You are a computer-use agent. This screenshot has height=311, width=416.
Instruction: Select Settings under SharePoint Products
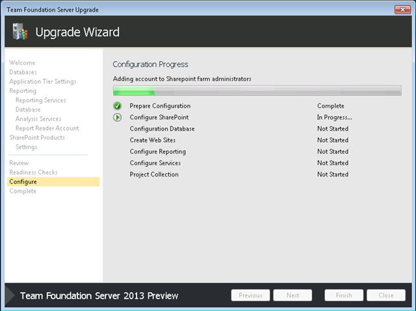[x=26, y=147]
